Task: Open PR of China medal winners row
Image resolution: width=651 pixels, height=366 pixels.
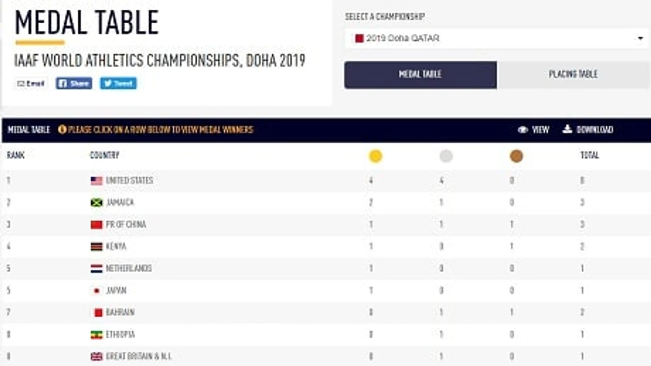Action: (126, 224)
